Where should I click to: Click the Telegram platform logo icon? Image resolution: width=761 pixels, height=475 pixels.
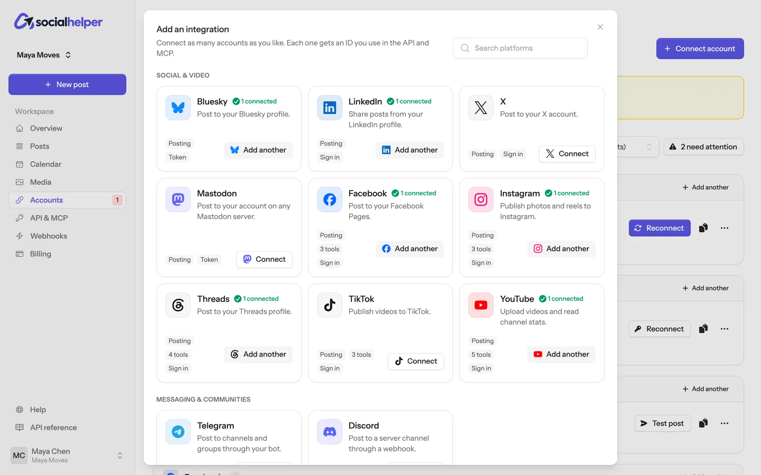click(178, 432)
